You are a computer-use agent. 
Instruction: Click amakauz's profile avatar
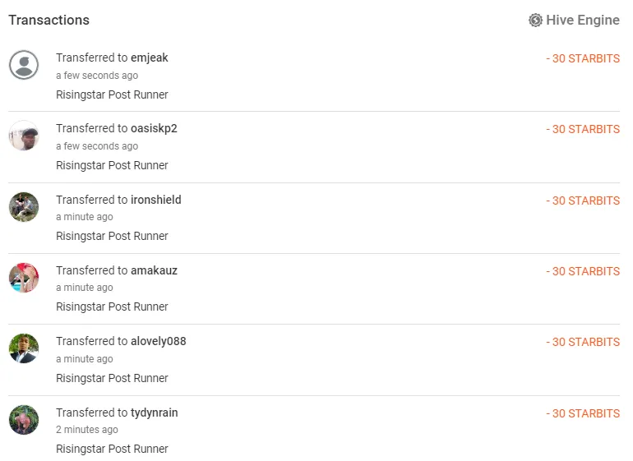(x=24, y=278)
